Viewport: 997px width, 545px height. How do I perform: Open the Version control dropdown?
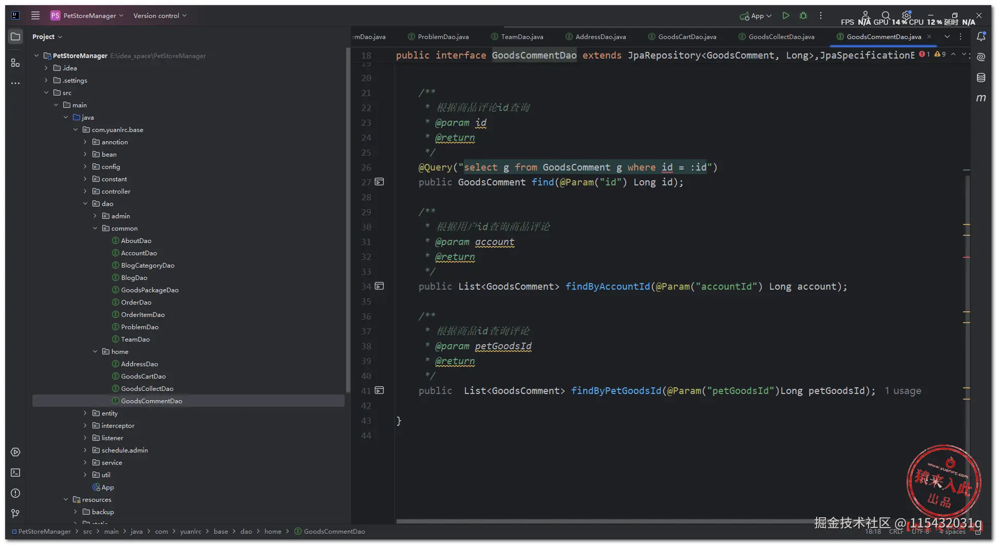click(x=160, y=15)
